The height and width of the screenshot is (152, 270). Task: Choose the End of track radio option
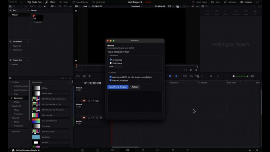111,63
